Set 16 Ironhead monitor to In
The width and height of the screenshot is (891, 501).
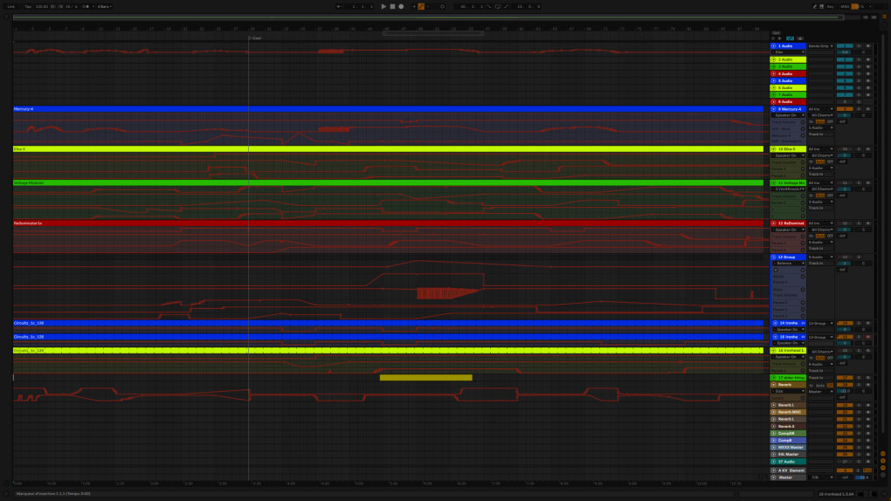811,358
